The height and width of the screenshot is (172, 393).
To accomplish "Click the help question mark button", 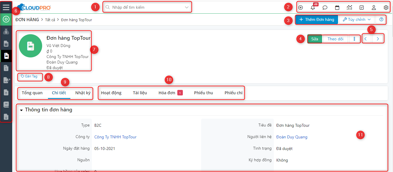I will point(381,19).
